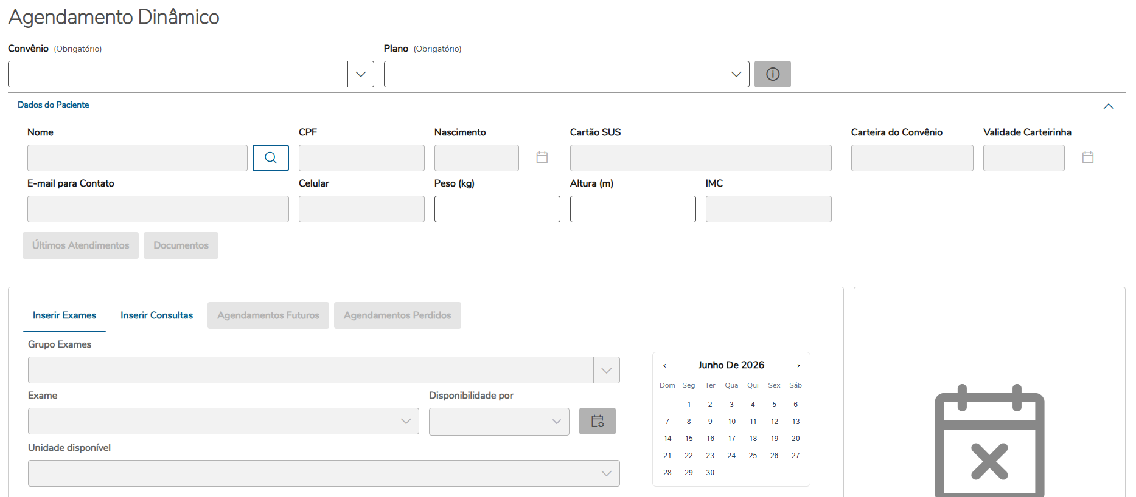Open the Convênio dropdown arrow
1136x497 pixels.
point(361,74)
